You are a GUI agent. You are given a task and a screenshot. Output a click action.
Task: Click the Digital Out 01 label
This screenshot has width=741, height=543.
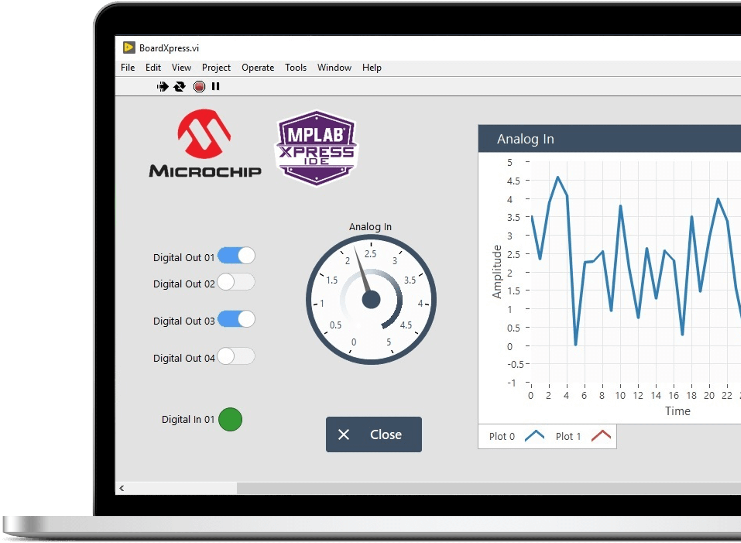point(184,257)
